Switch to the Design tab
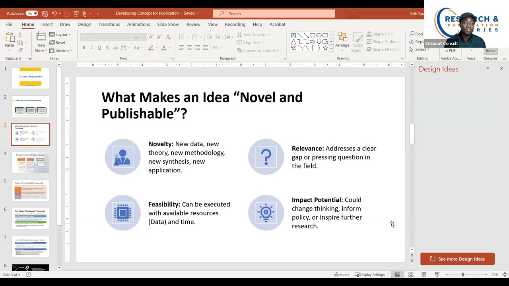 (84, 24)
